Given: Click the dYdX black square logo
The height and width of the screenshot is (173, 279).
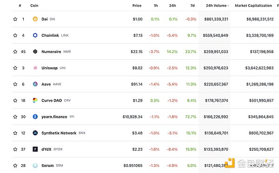Looking at the screenshot, I should [35, 149].
